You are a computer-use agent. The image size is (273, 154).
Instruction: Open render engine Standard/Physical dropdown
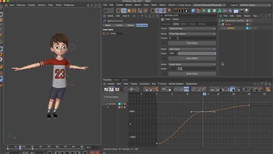tap(210, 5)
